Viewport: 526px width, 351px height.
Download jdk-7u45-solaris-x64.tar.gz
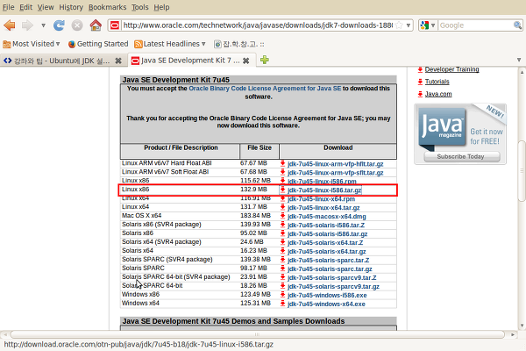click(x=327, y=251)
